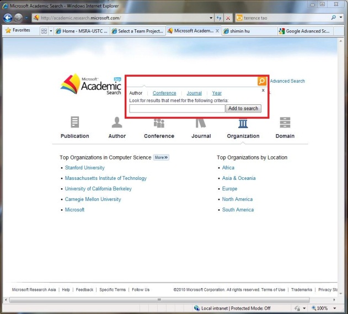Click the More button for top organizations
Viewport: 348px width, 314px height.
161,157
